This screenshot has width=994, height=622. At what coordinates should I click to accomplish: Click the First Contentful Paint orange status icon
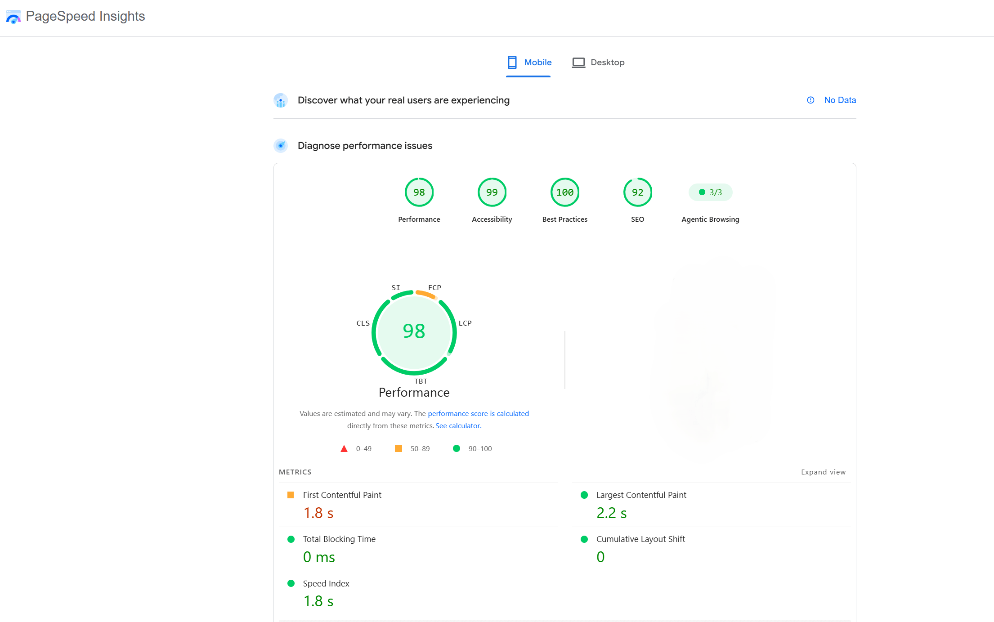click(x=291, y=495)
